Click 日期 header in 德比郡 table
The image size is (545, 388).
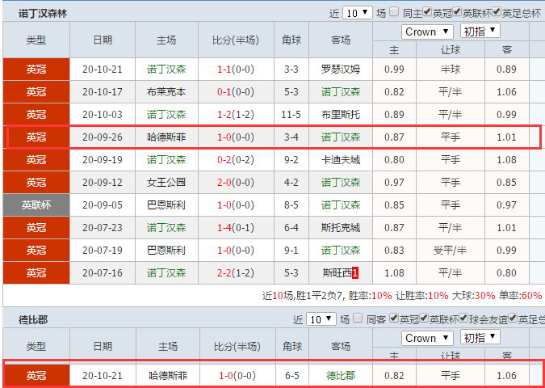click(x=103, y=346)
